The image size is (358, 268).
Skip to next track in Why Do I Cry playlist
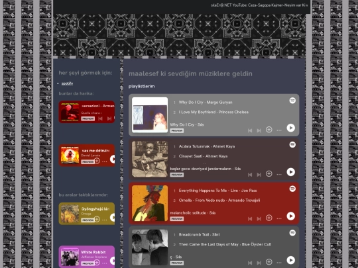pyautogui.click(x=259, y=130)
